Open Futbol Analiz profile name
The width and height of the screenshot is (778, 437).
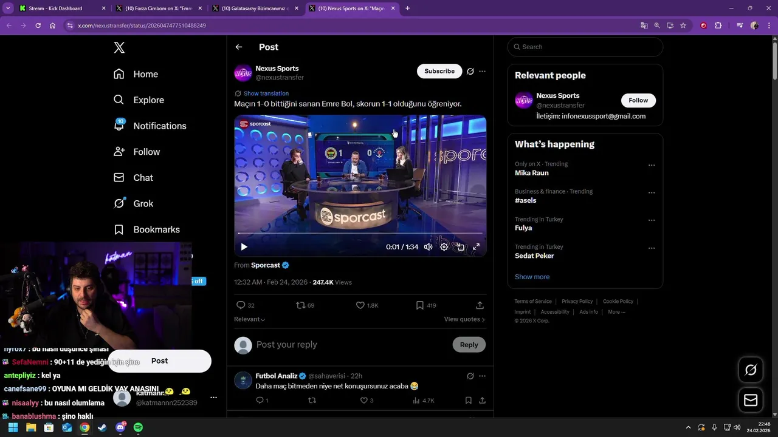277,376
